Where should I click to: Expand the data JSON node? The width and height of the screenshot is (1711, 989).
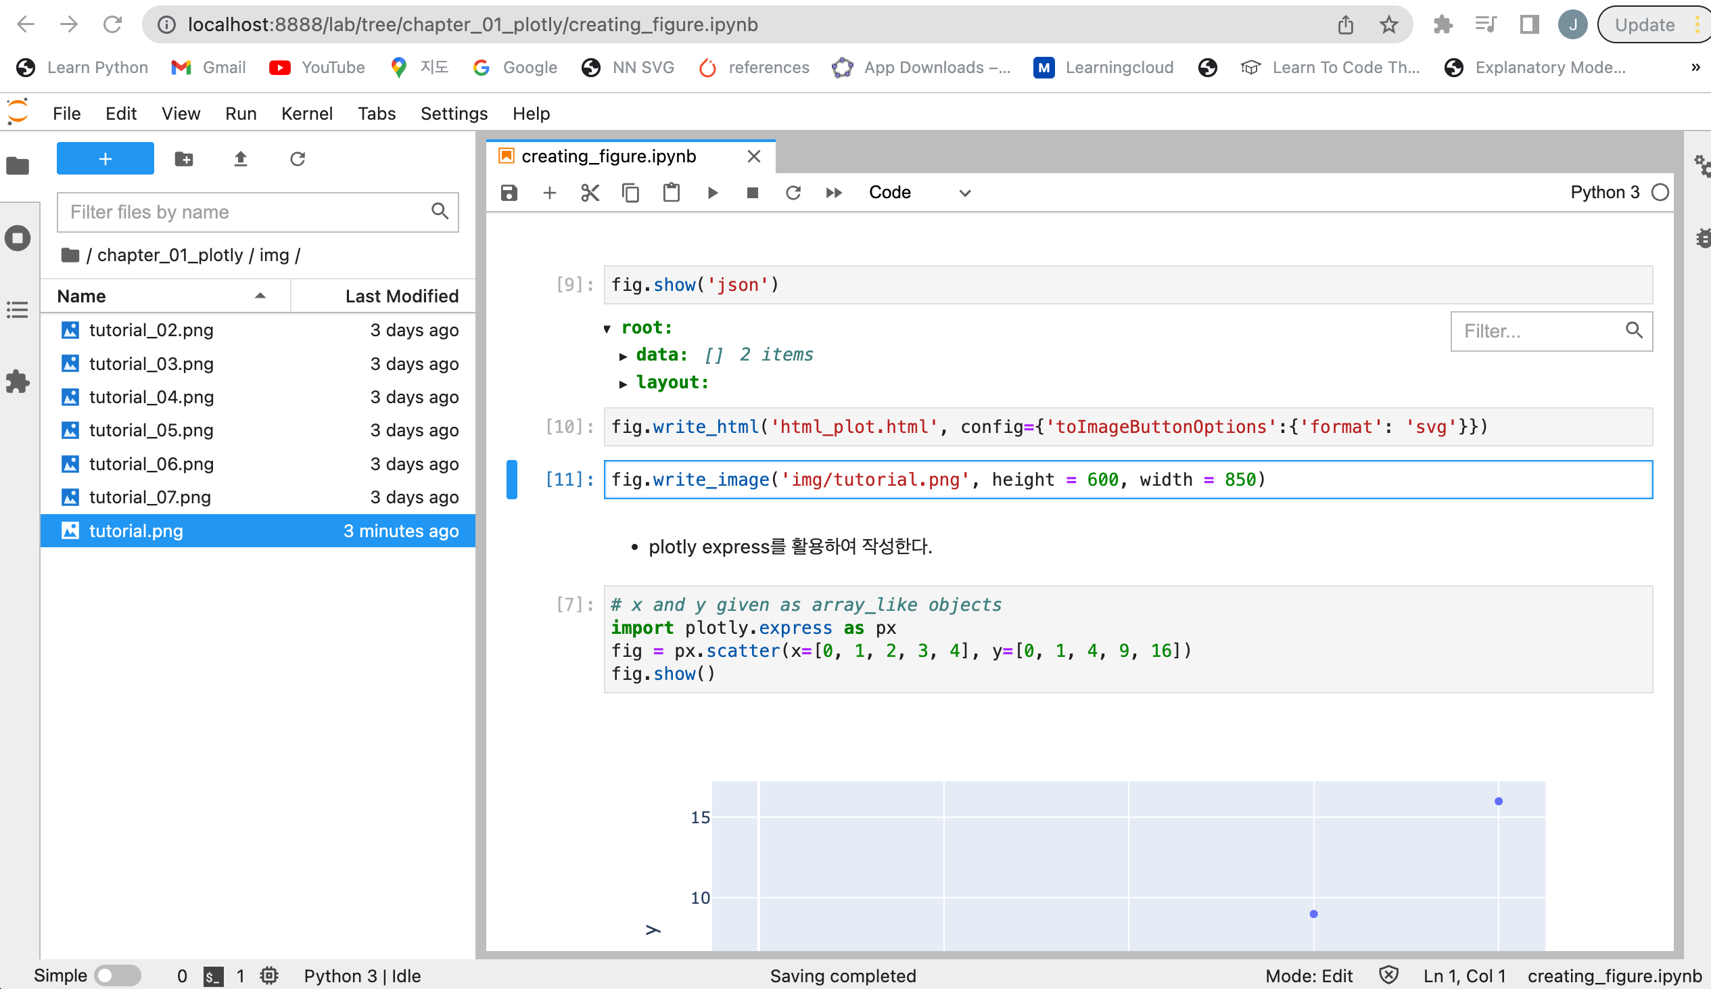pyautogui.click(x=623, y=356)
